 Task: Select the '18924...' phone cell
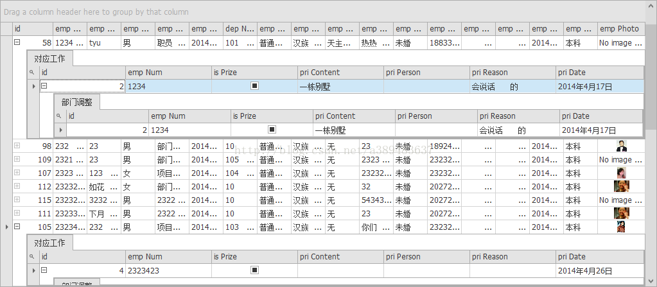(444, 146)
